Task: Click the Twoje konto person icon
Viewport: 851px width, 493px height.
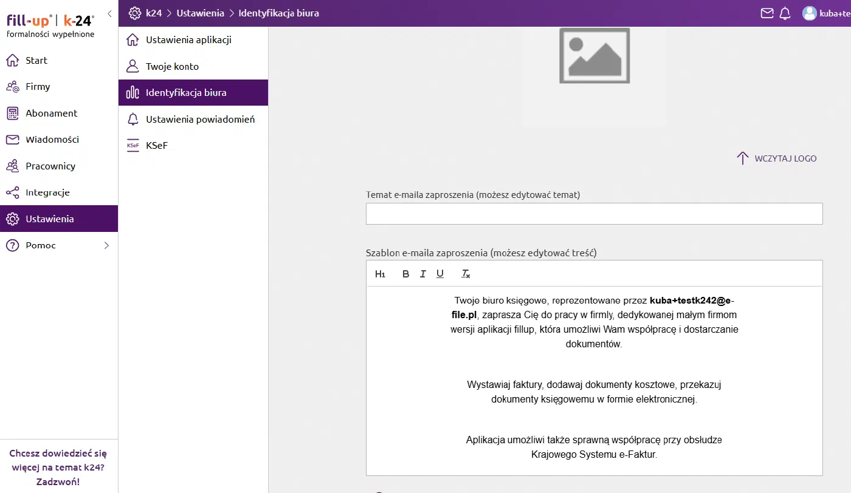Action: tap(133, 66)
